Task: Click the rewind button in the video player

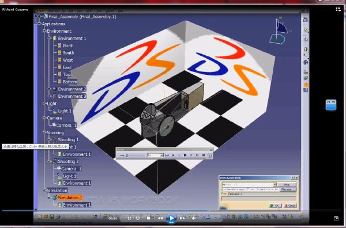Action: [160, 218]
